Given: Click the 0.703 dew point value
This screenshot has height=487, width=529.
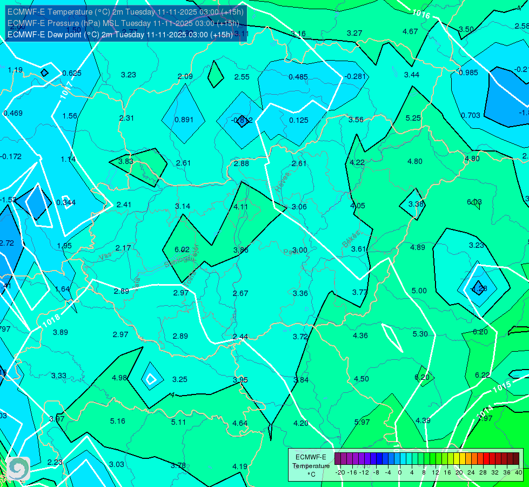Looking at the screenshot, I should tap(470, 115).
